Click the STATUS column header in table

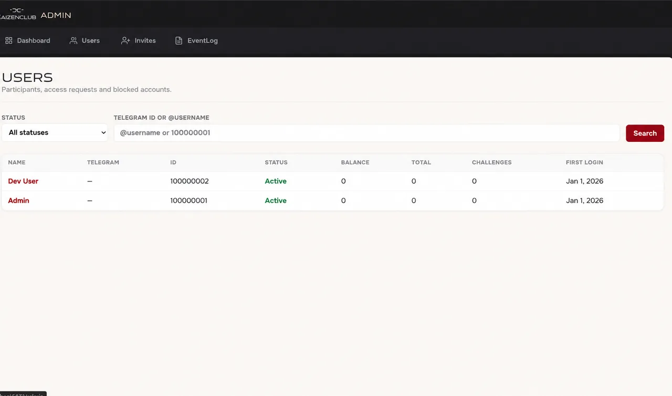(x=276, y=162)
